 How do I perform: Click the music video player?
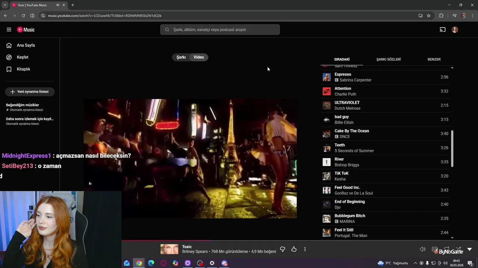pos(190,159)
